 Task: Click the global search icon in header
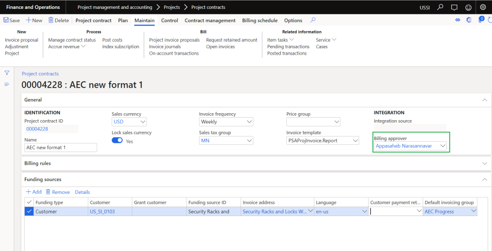tap(440, 7)
